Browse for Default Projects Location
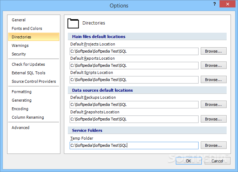The image size is (238, 172). point(213,51)
